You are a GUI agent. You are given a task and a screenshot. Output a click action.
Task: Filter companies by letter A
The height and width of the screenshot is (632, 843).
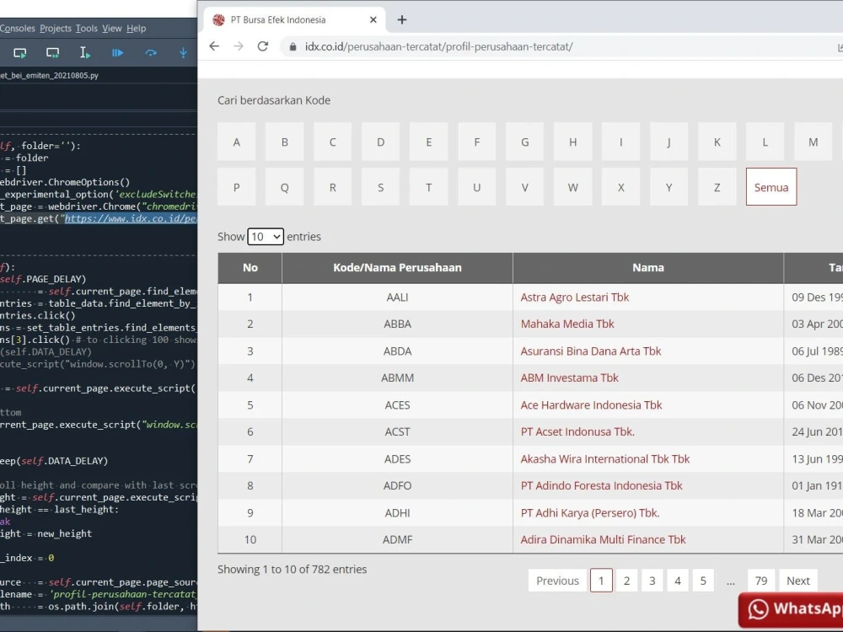click(237, 142)
